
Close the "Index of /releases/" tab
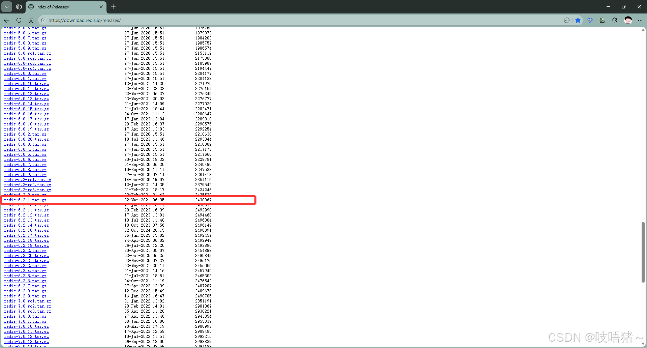coord(101,7)
